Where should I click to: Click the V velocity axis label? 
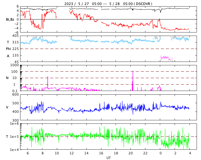point(7,107)
